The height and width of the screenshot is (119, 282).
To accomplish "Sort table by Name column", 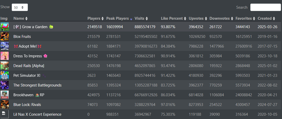I will [20, 18].
